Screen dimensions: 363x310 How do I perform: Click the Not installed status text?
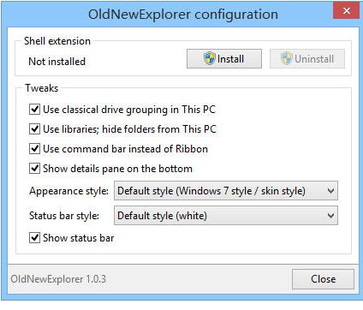point(57,62)
